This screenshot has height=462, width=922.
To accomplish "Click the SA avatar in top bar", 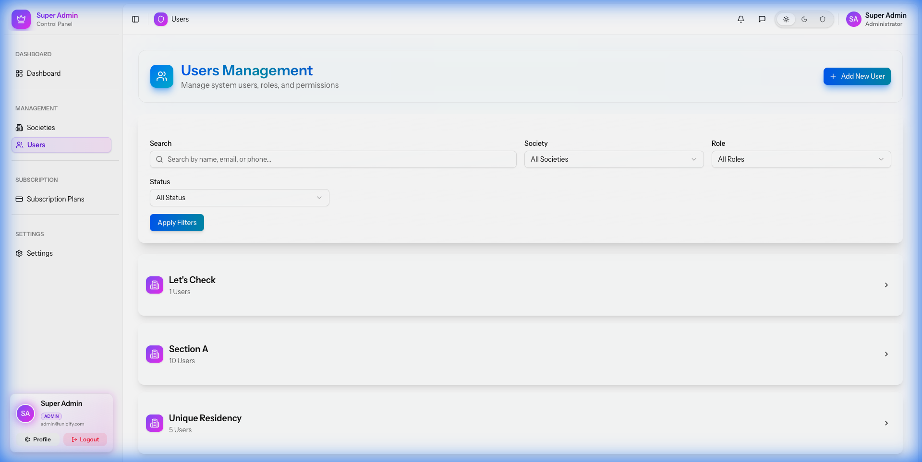I will point(854,19).
